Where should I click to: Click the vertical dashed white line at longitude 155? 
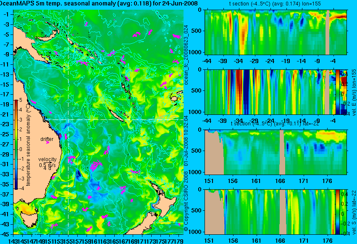coord(68,122)
